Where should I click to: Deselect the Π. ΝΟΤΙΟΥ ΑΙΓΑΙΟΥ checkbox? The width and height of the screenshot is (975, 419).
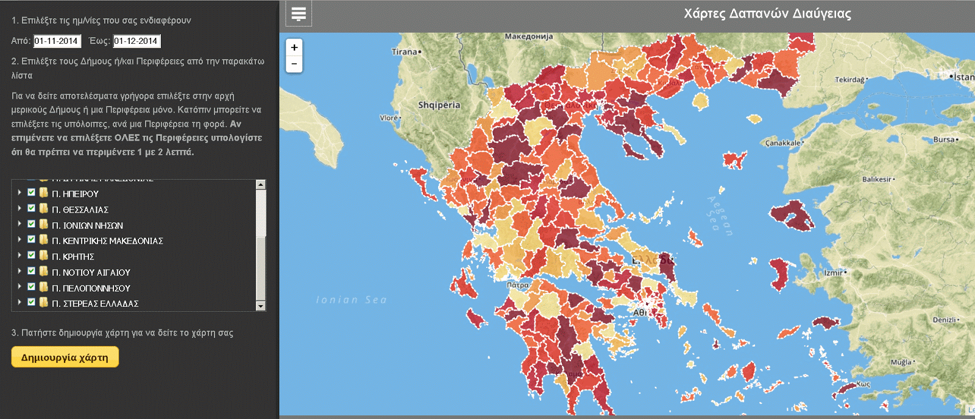tap(31, 271)
